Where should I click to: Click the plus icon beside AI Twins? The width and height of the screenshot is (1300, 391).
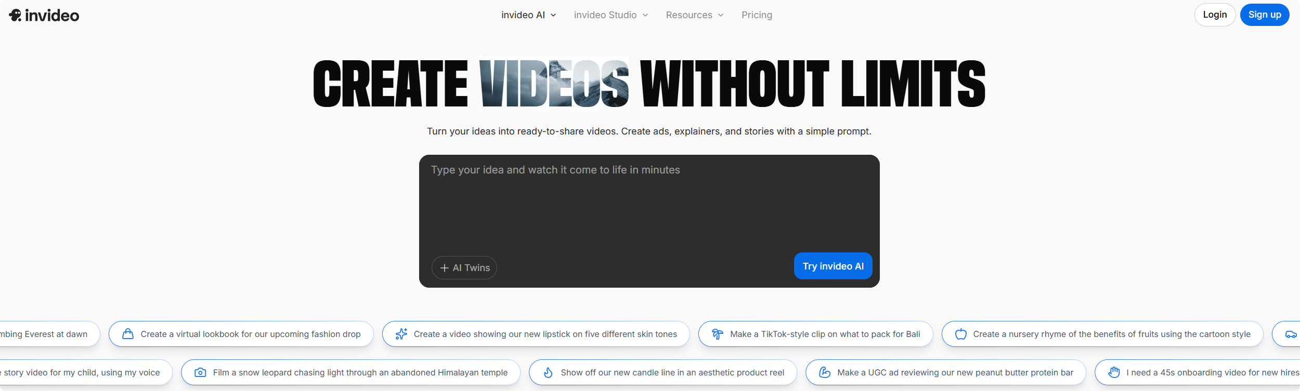coord(445,268)
